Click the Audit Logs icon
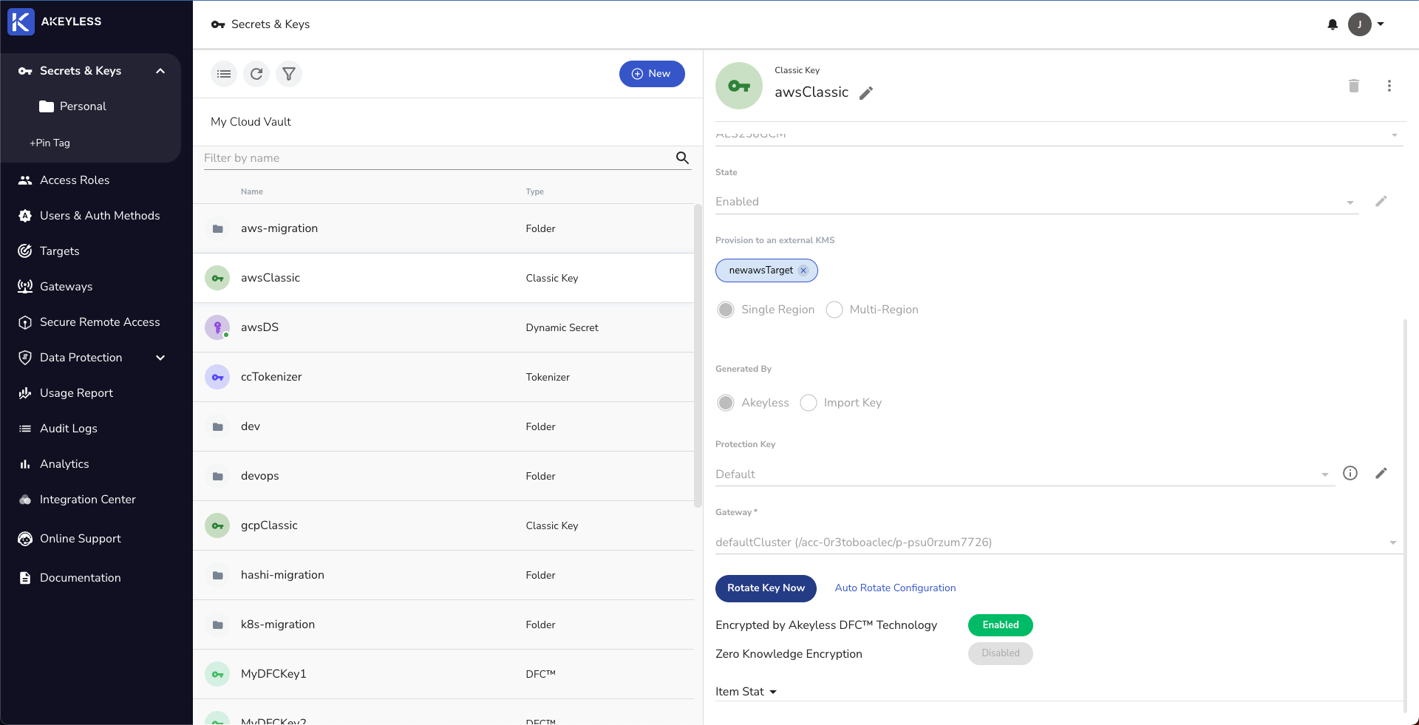This screenshot has height=725, width=1419. 25,429
